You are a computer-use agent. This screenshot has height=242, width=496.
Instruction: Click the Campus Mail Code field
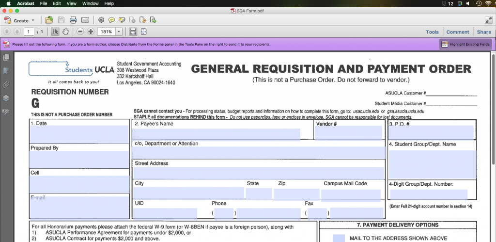[x=351, y=195]
